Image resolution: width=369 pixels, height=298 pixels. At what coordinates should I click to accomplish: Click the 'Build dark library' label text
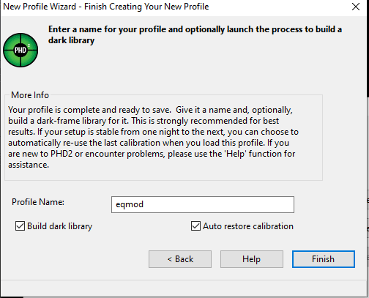pyautogui.click(x=59, y=226)
